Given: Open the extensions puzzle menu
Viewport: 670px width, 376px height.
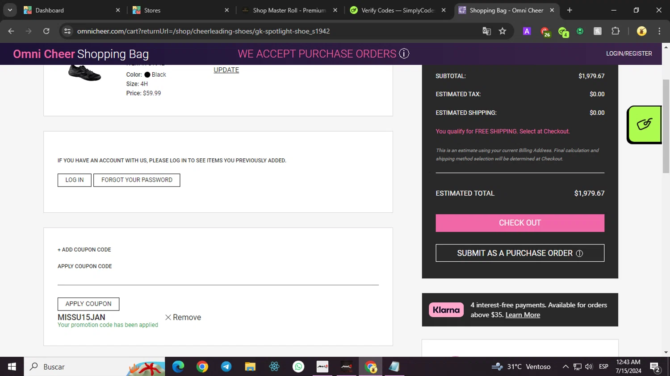Looking at the screenshot, I should (x=616, y=31).
